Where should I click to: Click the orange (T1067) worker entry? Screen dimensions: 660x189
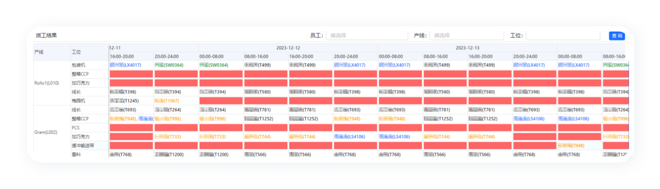(166, 101)
